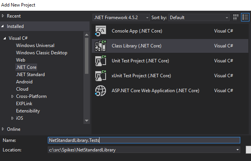This screenshot has width=251, height=161.
Task: Choose ASP.NET Core Web Application template name
Action: click(x=155, y=91)
